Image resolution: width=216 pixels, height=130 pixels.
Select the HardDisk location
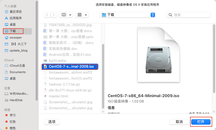click(x=16, y=100)
